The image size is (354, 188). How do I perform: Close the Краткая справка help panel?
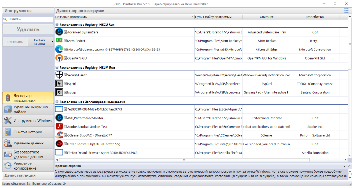[349, 166]
